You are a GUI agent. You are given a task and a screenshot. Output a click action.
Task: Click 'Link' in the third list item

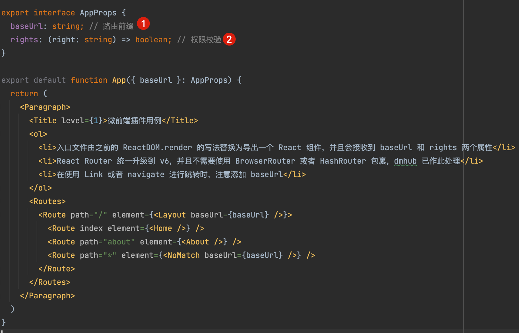pyautogui.click(x=94, y=175)
